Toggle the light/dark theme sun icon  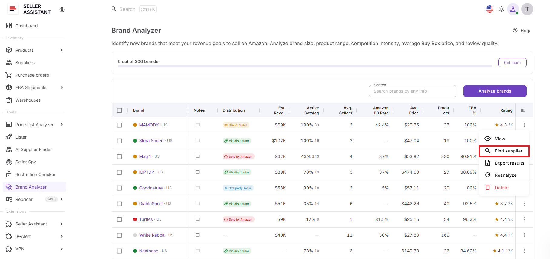pos(501,9)
